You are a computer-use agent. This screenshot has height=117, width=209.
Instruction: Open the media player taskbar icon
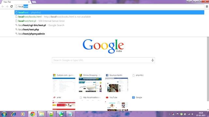(x=23, y=114)
